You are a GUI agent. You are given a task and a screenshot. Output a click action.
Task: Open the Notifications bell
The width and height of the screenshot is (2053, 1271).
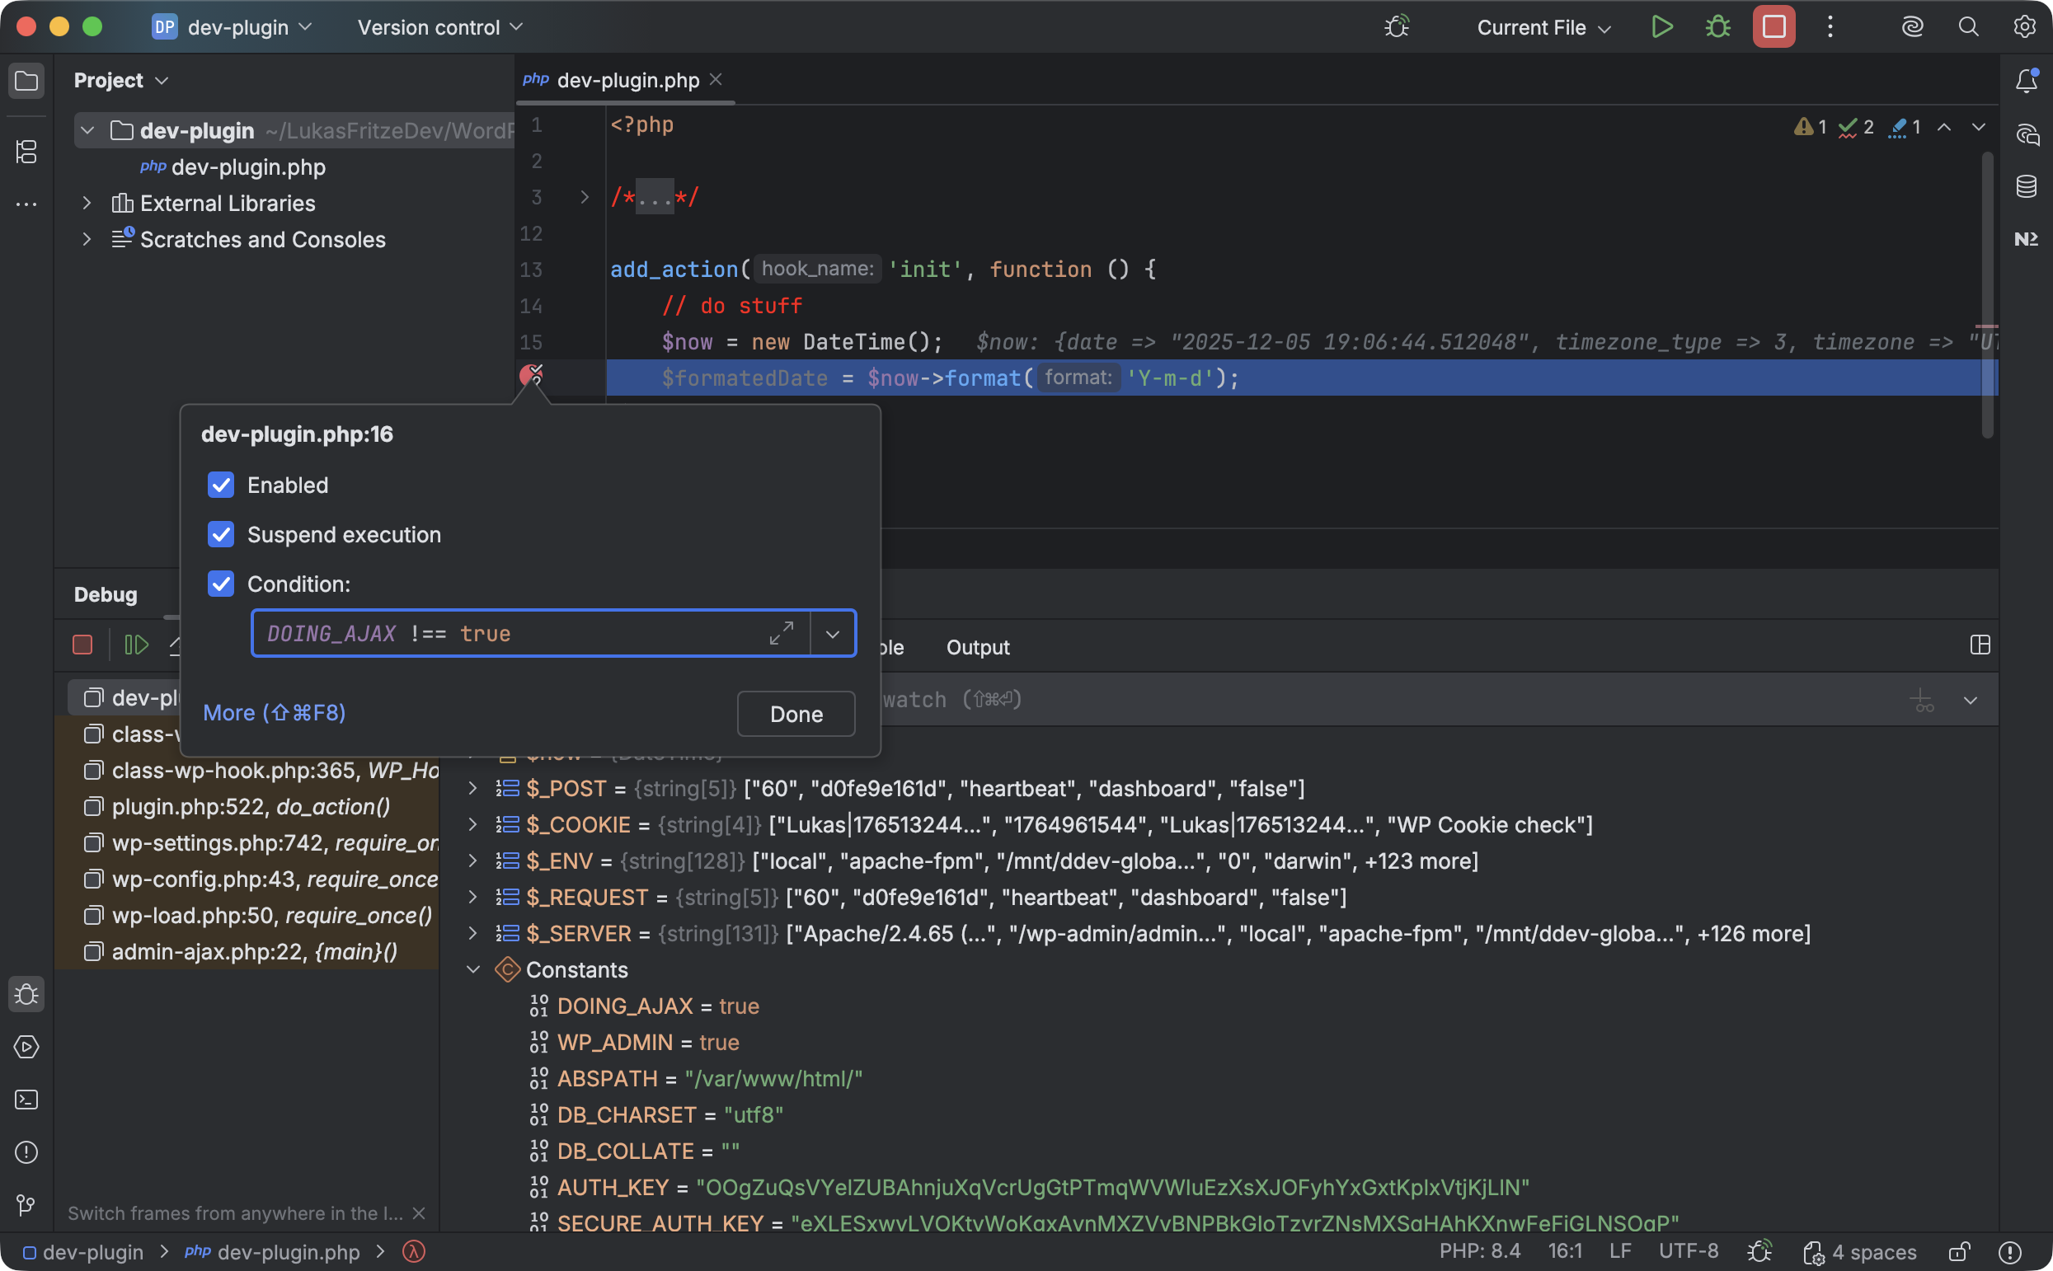[2026, 80]
